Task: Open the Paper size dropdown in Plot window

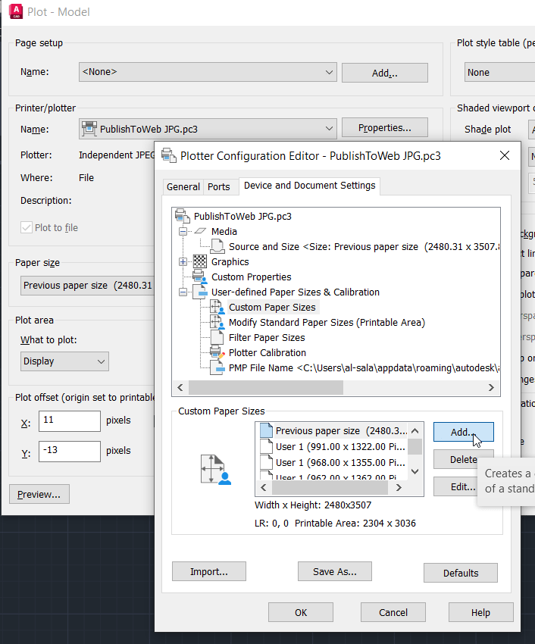Action: pyautogui.click(x=87, y=286)
